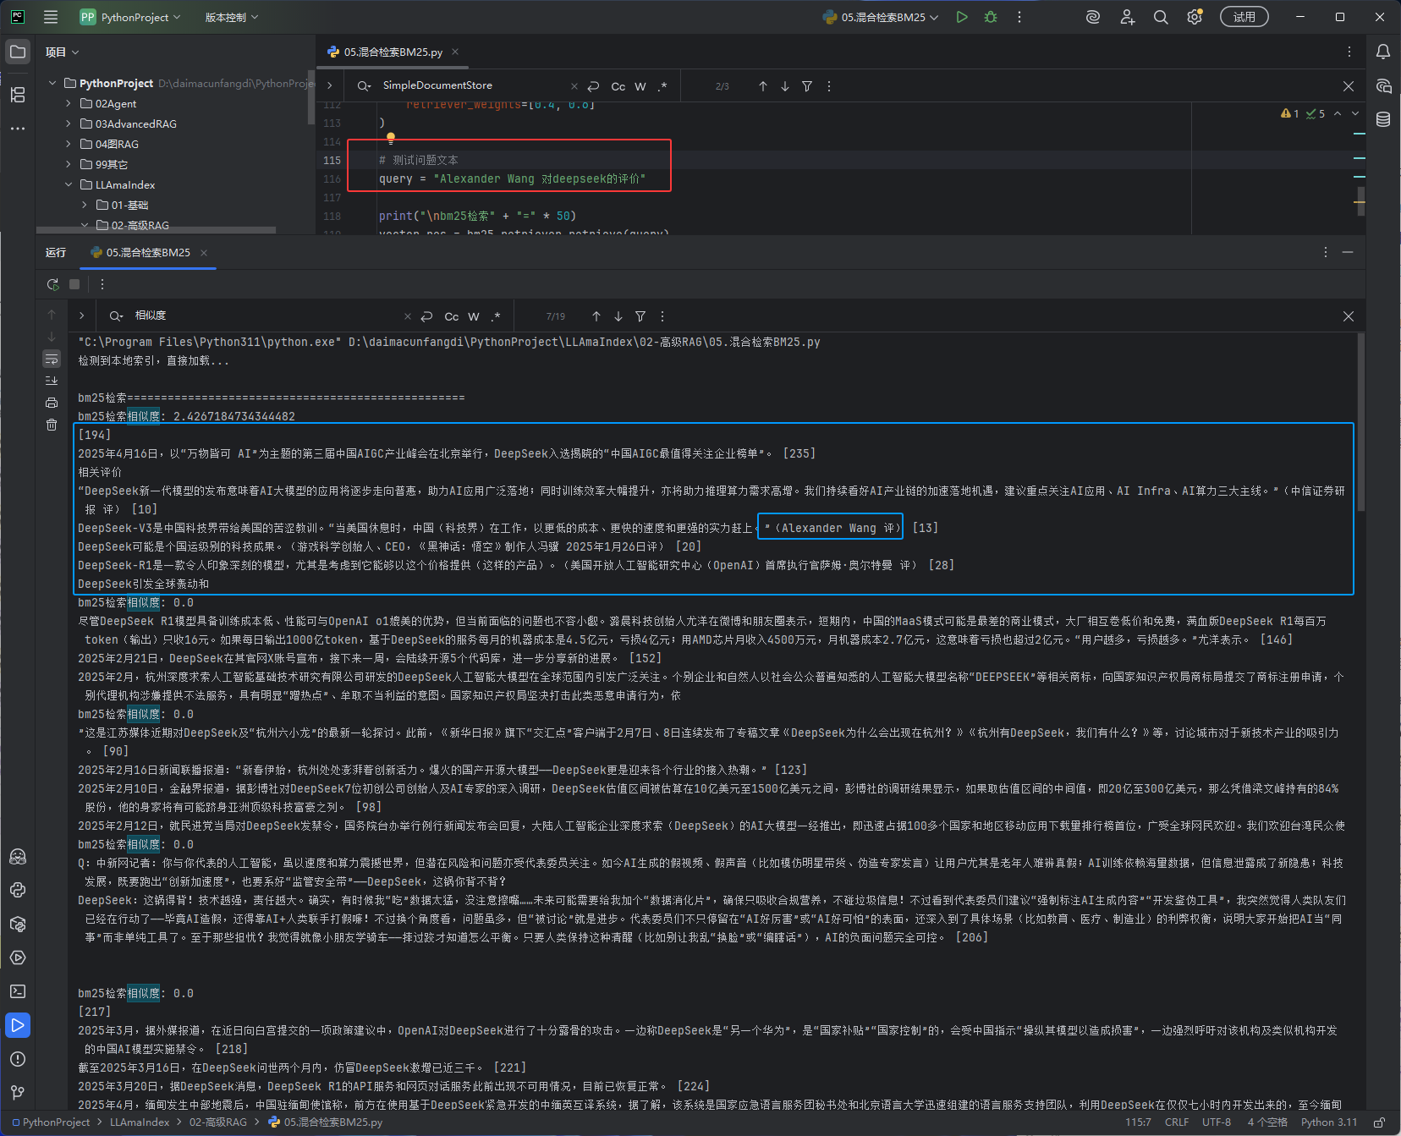Expand the 01-基础 folder
The width and height of the screenshot is (1401, 1136).
85,205
